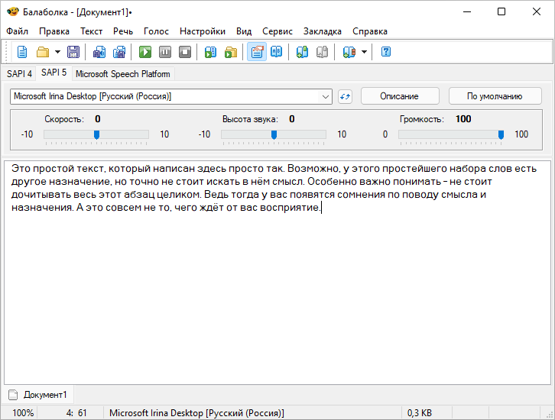Expand the Open file dropdown arrow

(57, 52)
